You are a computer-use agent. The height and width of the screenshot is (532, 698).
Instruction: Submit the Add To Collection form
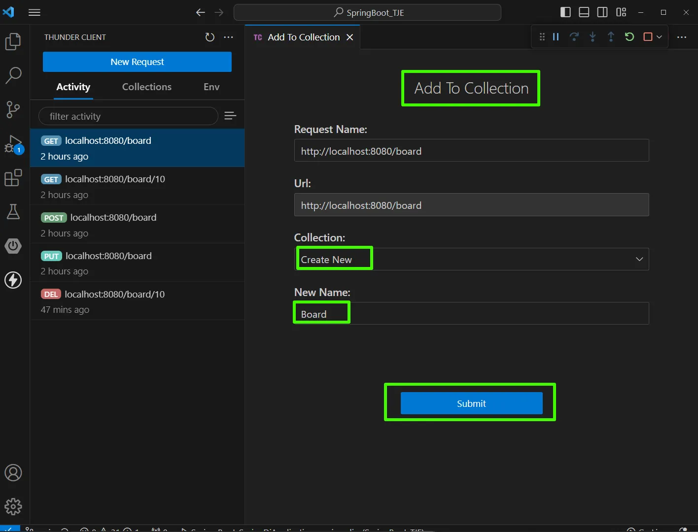point(471,403)
